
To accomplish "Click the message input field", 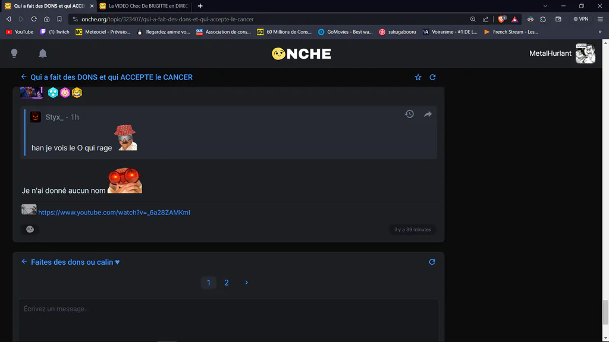I will point(229,320).
